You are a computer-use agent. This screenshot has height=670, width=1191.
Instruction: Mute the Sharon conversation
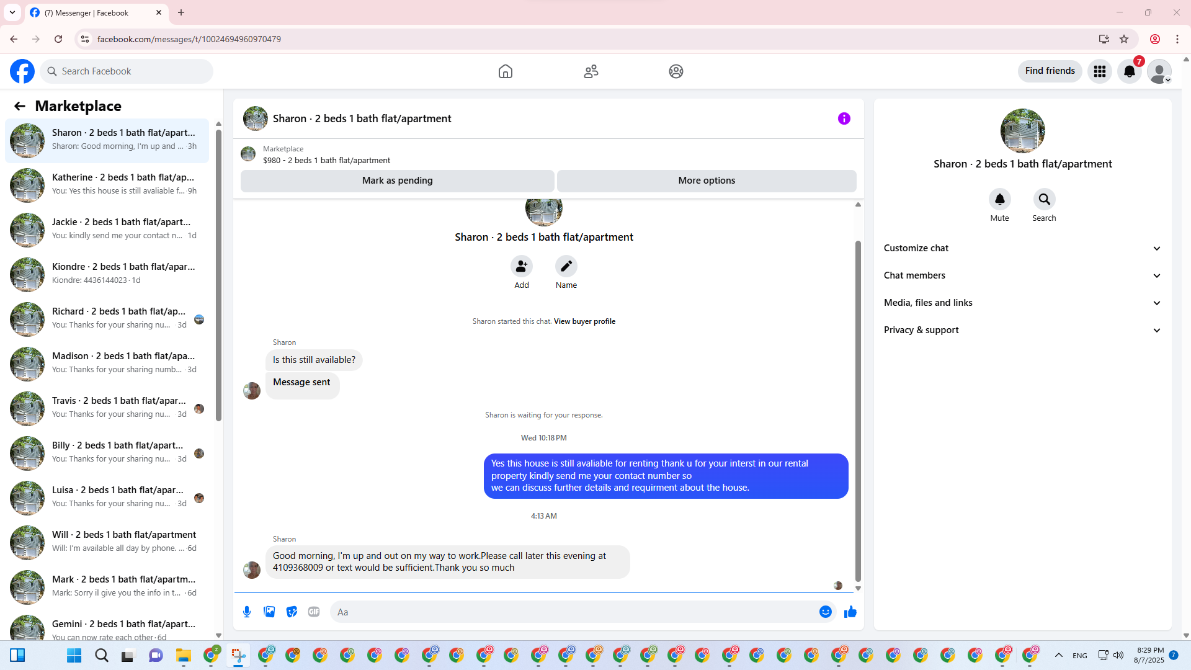pos(999,199)
